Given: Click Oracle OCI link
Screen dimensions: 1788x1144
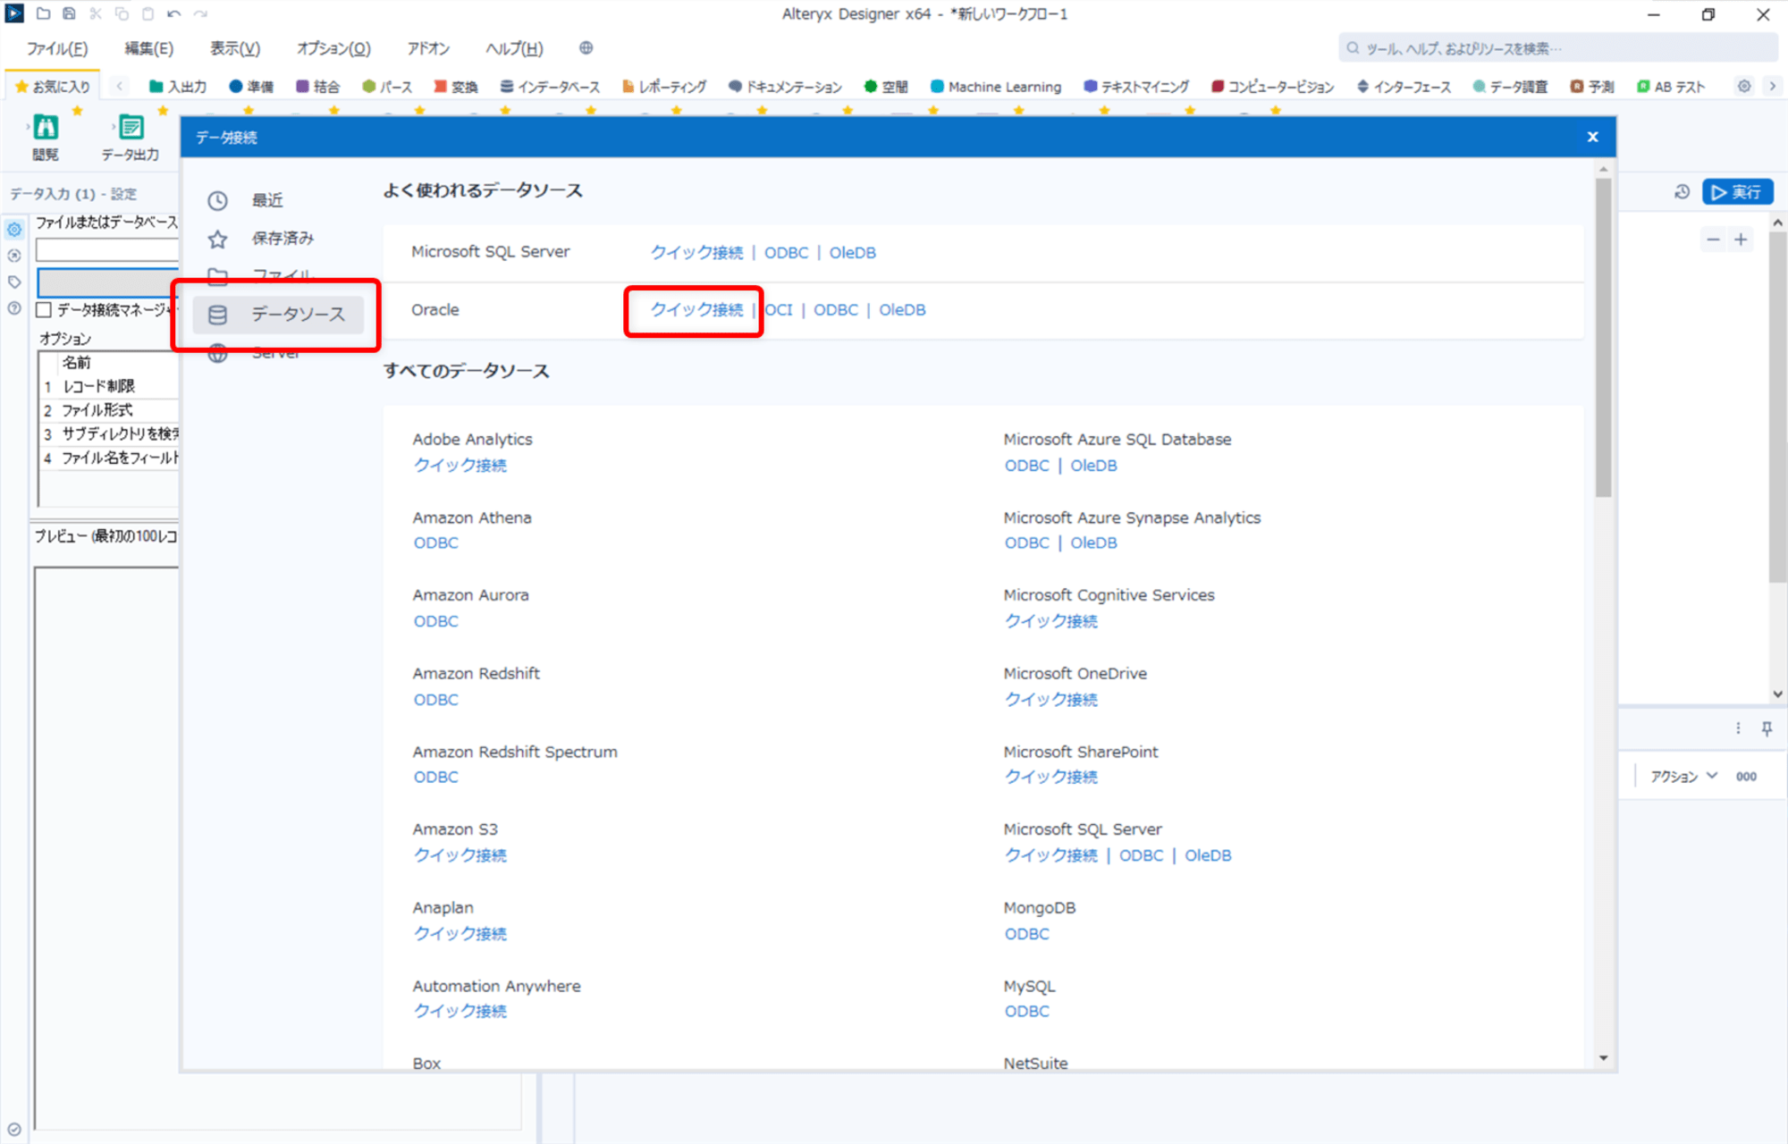Looking at the screenshot, I should [x=779, y=310].
